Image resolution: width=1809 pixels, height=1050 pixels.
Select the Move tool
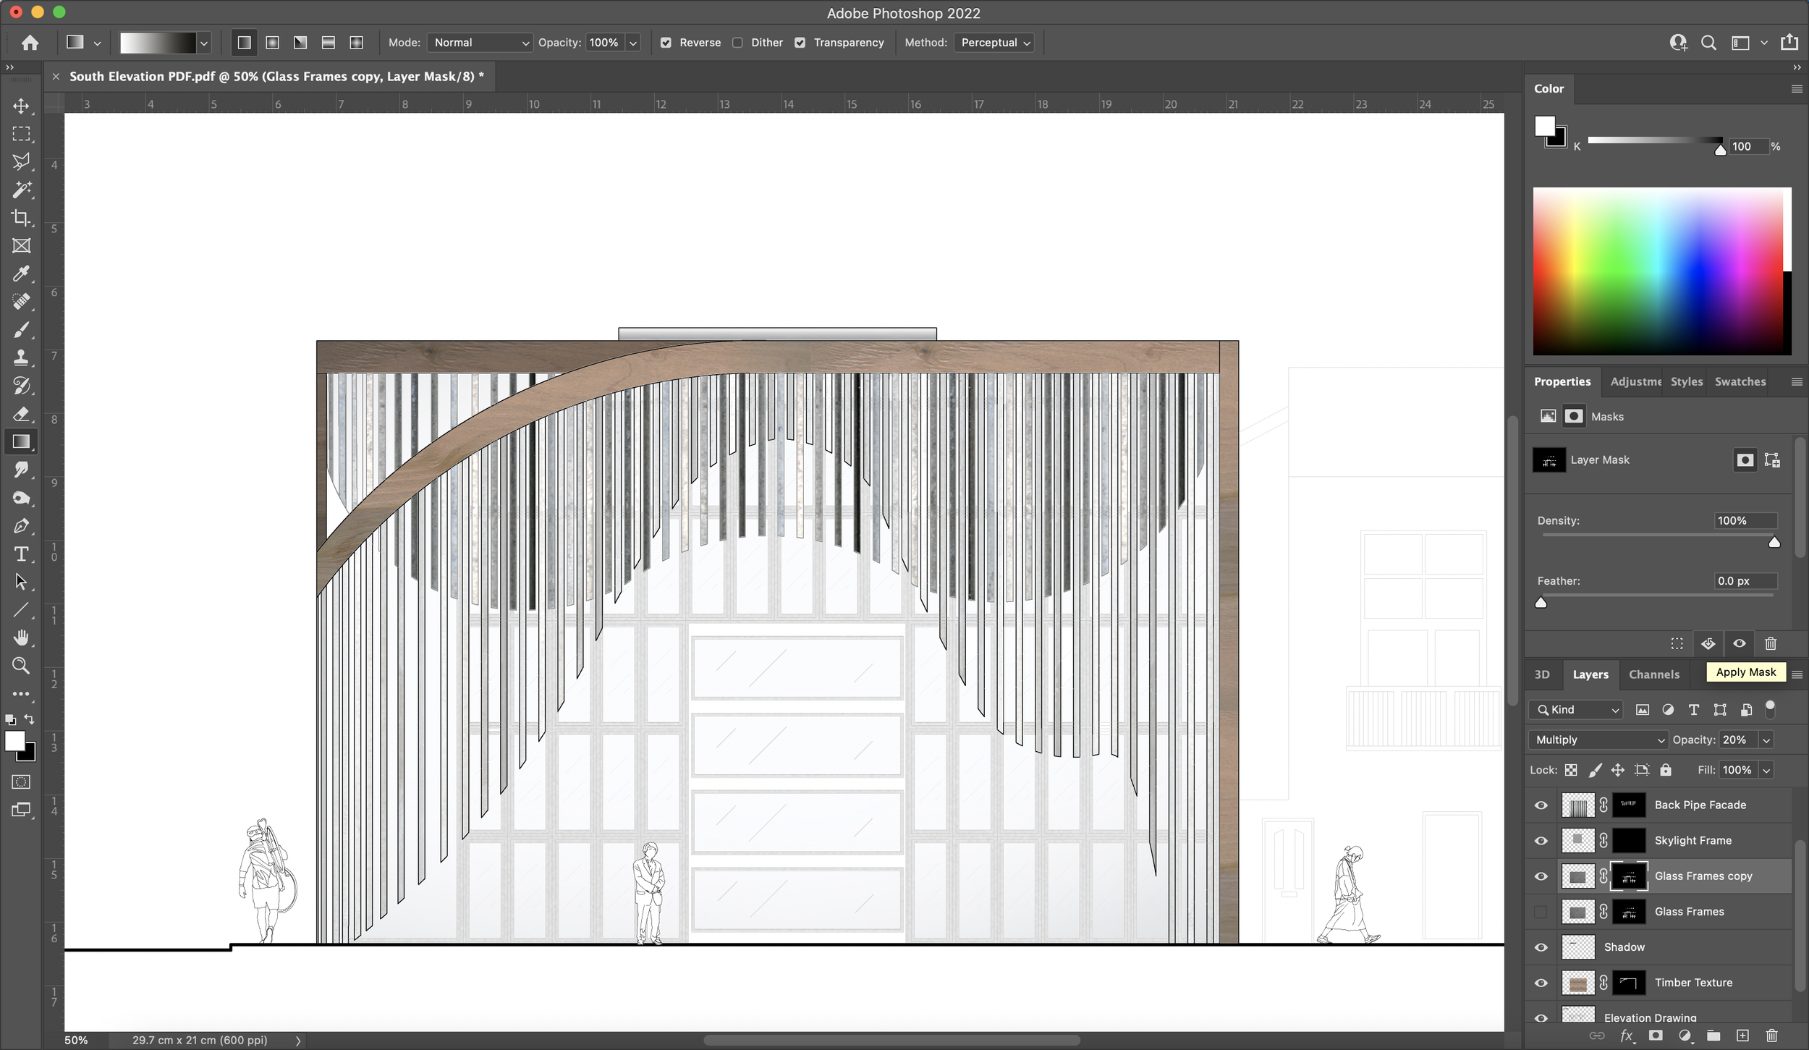pyautogui.click(x=21, y=105)
